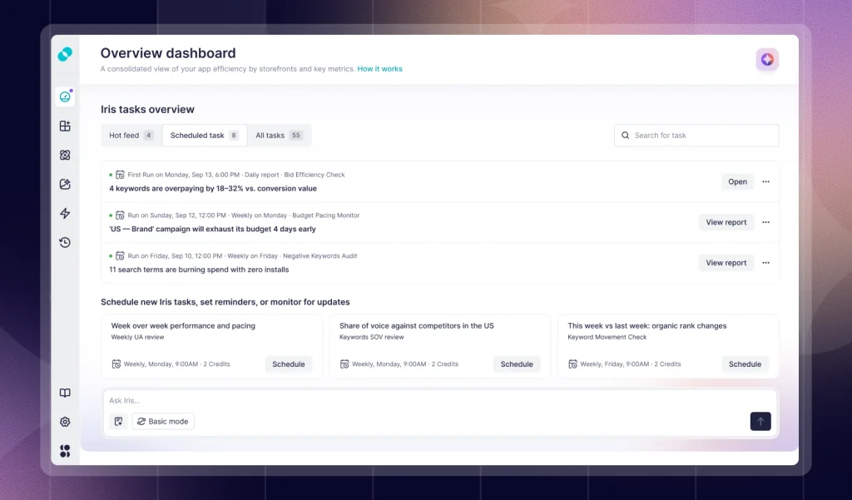Image resolution: width=852 pixels, height=500 pixels.
Task: Switch to the All tasks tab
Action: click(x=279, y=136)
